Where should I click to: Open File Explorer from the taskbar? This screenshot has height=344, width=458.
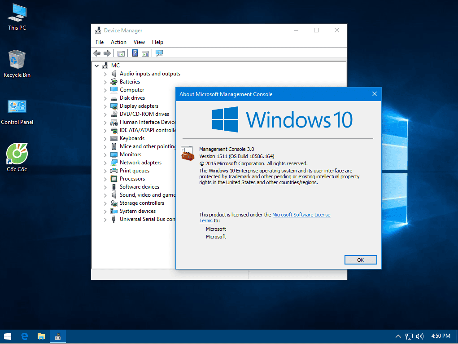(x=41, y=336)
